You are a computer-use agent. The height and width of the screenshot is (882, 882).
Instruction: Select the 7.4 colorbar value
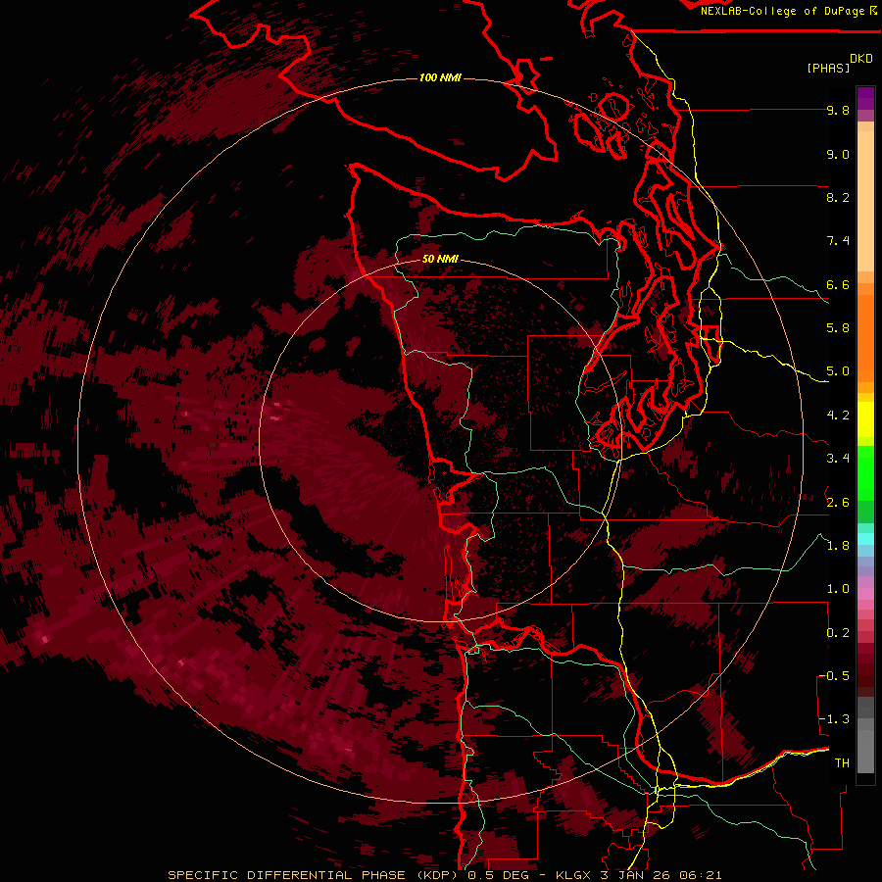[838, 241]
